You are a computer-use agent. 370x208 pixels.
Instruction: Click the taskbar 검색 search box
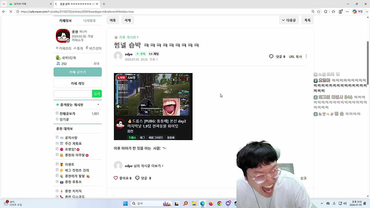click(152, 204)
